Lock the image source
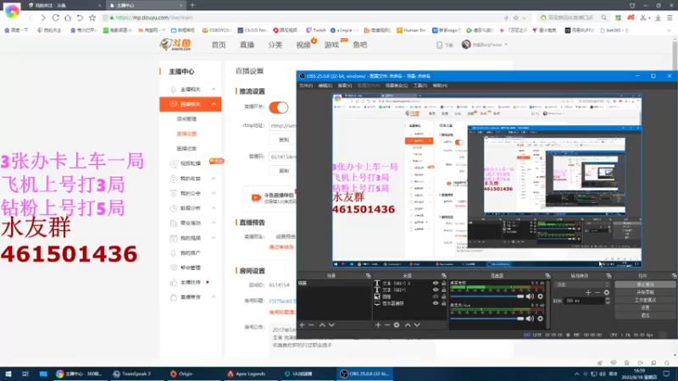The height and width of the screenshot is (381, 678). (x=443, y=296)
